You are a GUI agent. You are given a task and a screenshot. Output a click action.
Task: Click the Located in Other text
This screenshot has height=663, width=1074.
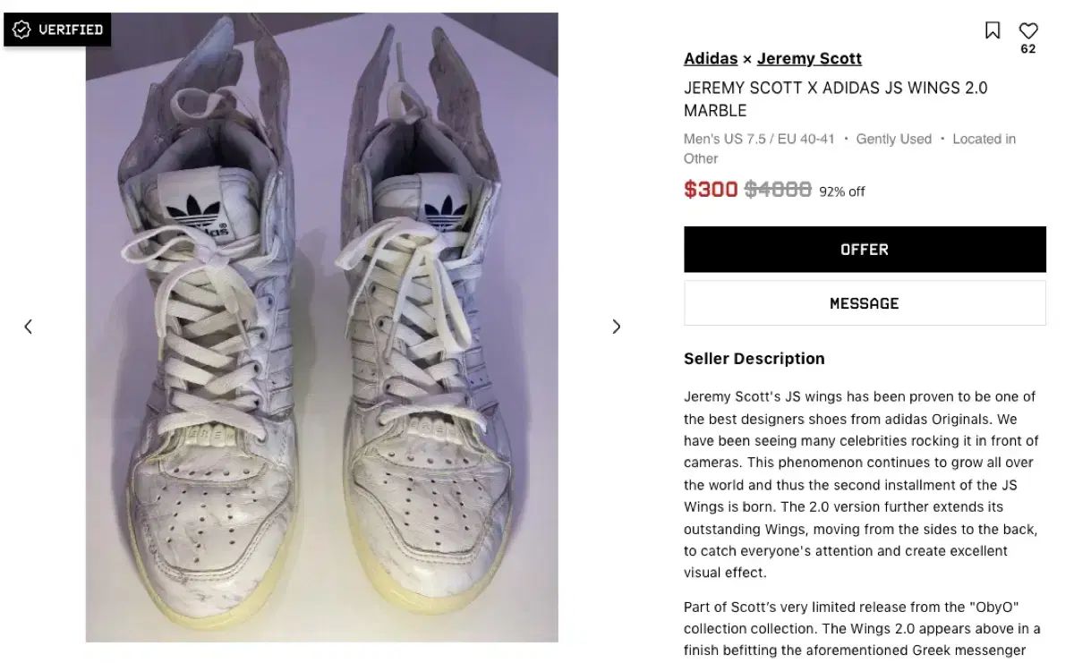(849, 149)
